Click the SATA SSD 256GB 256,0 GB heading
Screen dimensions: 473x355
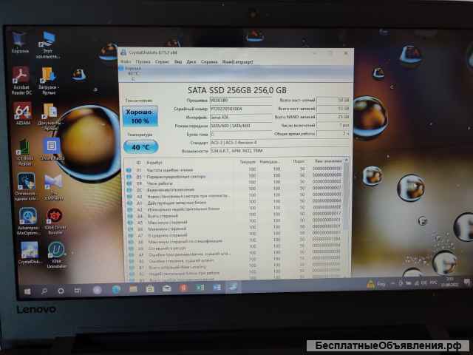237,90
